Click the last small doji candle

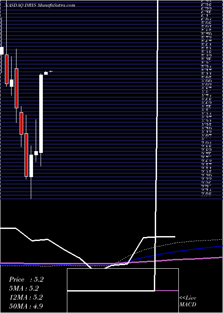[x=51, y=71]
